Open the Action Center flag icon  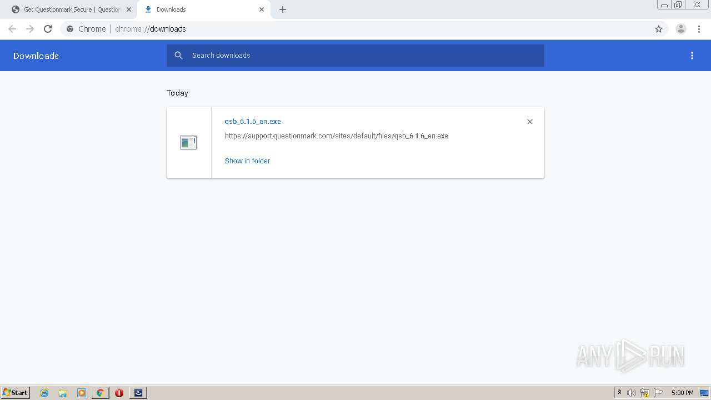point(658,393)
